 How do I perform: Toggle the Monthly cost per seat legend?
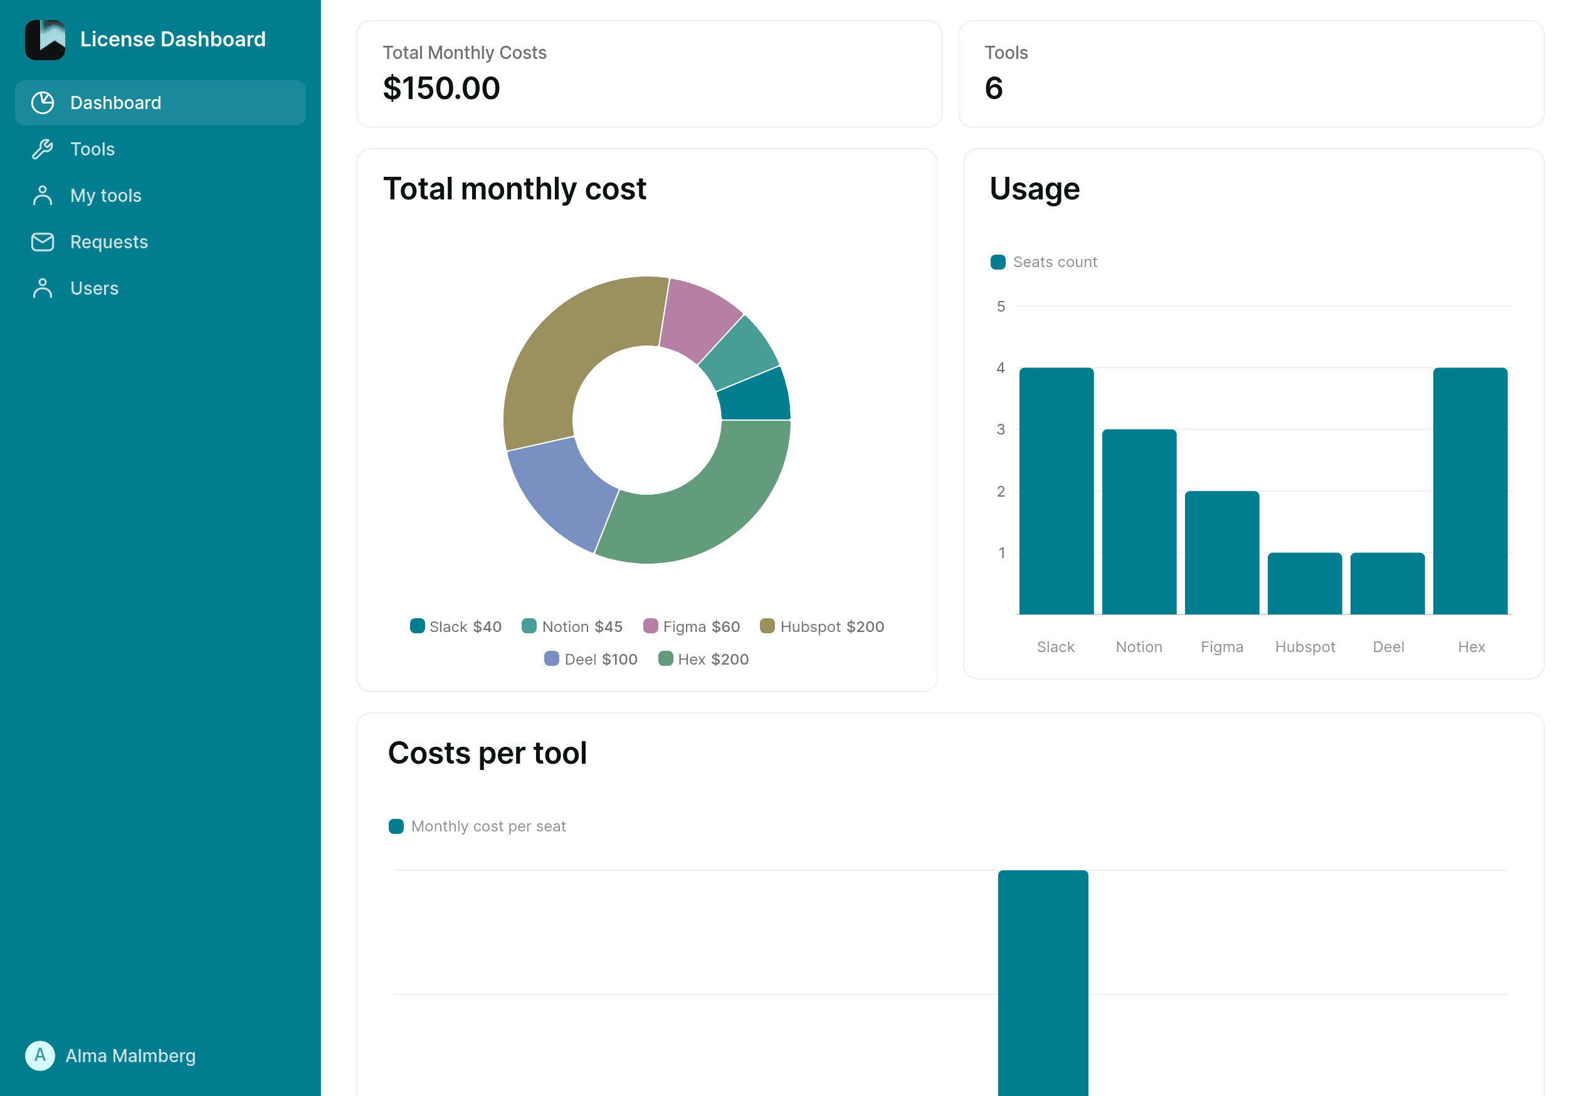point(477,826)
